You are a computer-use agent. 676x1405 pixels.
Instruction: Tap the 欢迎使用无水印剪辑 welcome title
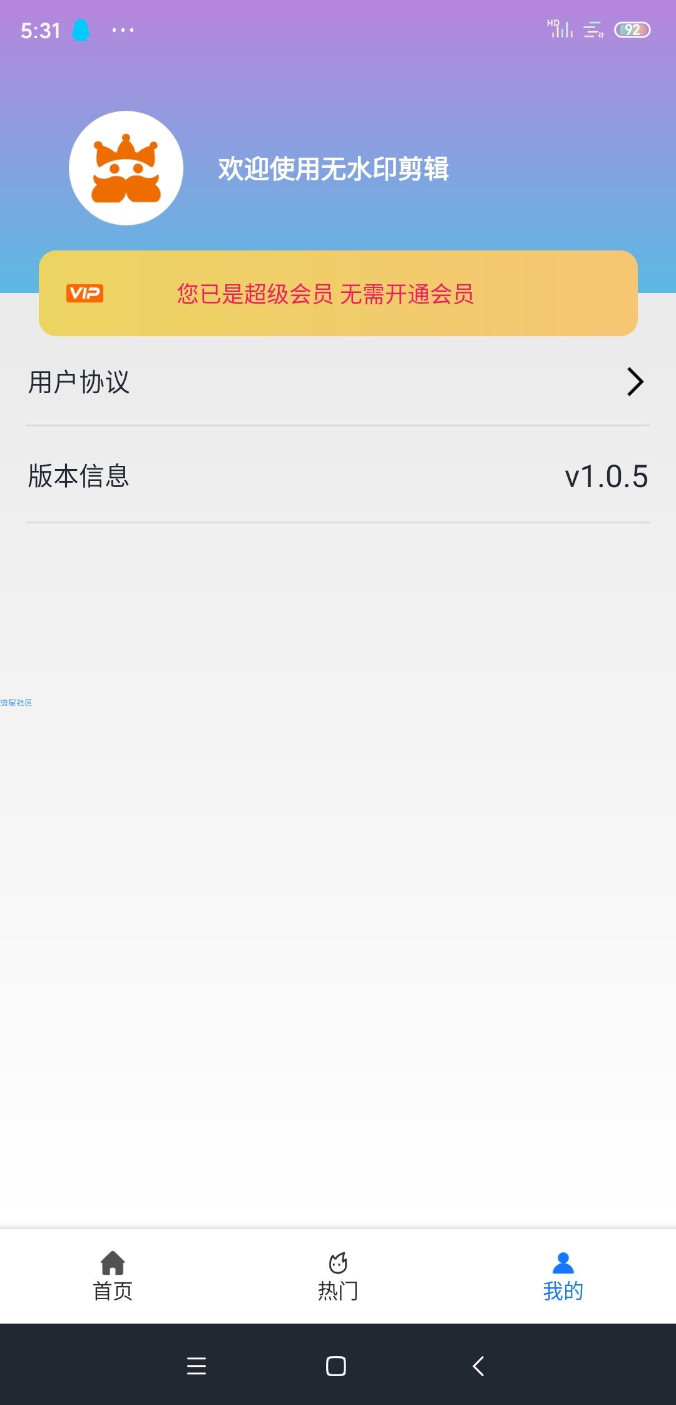[334, 169]
